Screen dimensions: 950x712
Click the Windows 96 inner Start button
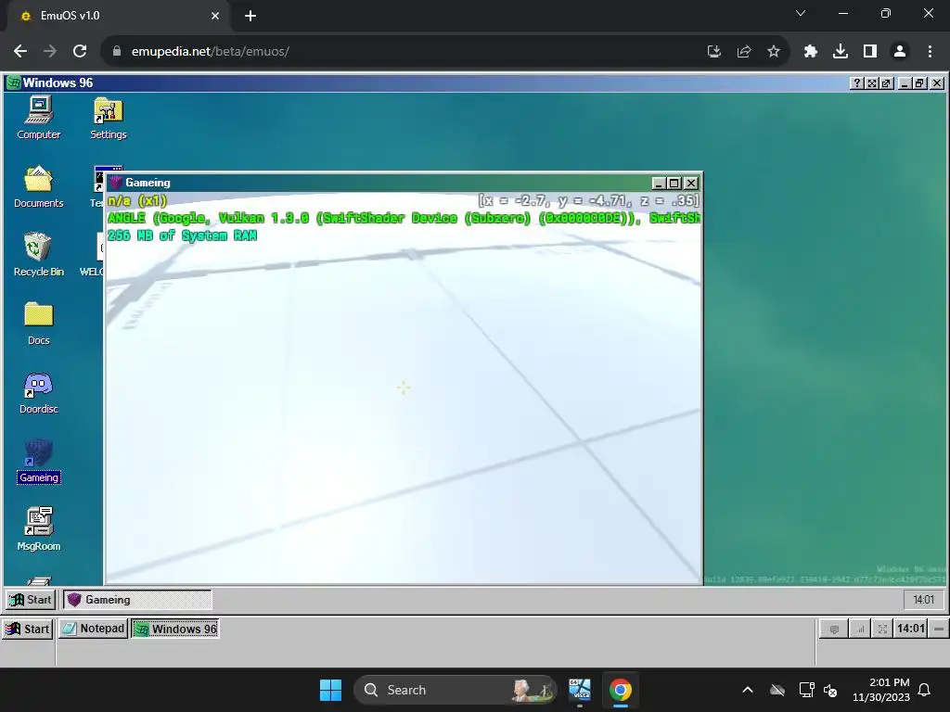[x=31, y=600]
